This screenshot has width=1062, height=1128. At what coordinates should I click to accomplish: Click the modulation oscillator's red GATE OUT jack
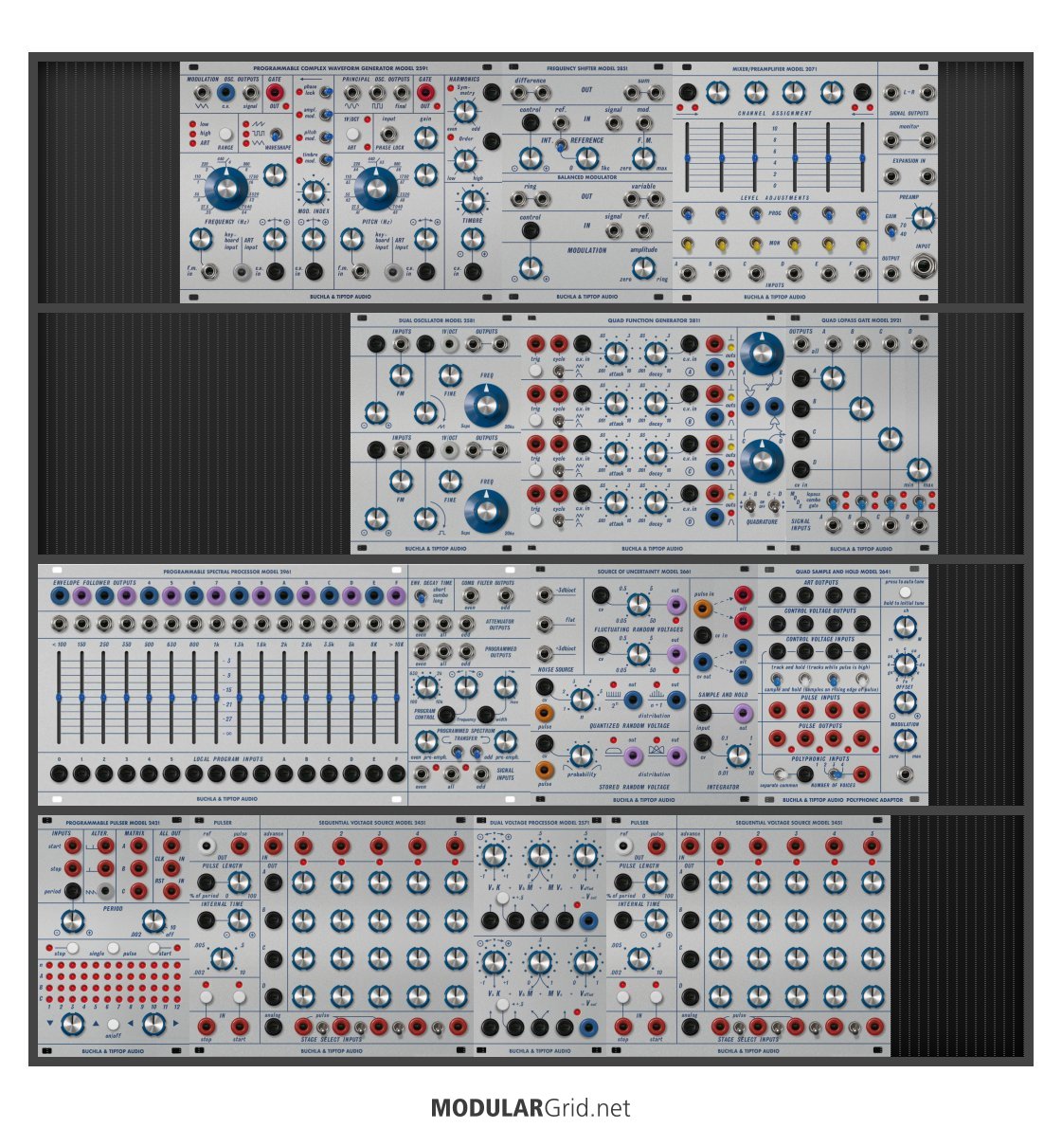coord(274,92)
